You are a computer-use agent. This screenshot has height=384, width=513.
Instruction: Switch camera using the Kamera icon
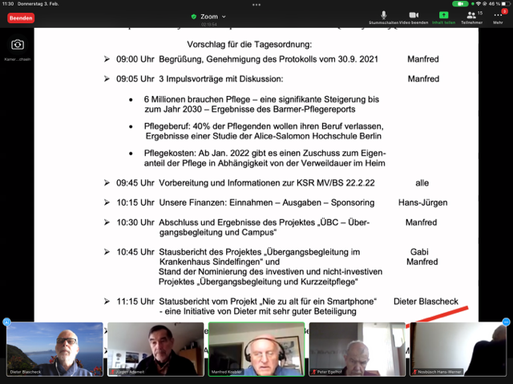tap(18, 45)
